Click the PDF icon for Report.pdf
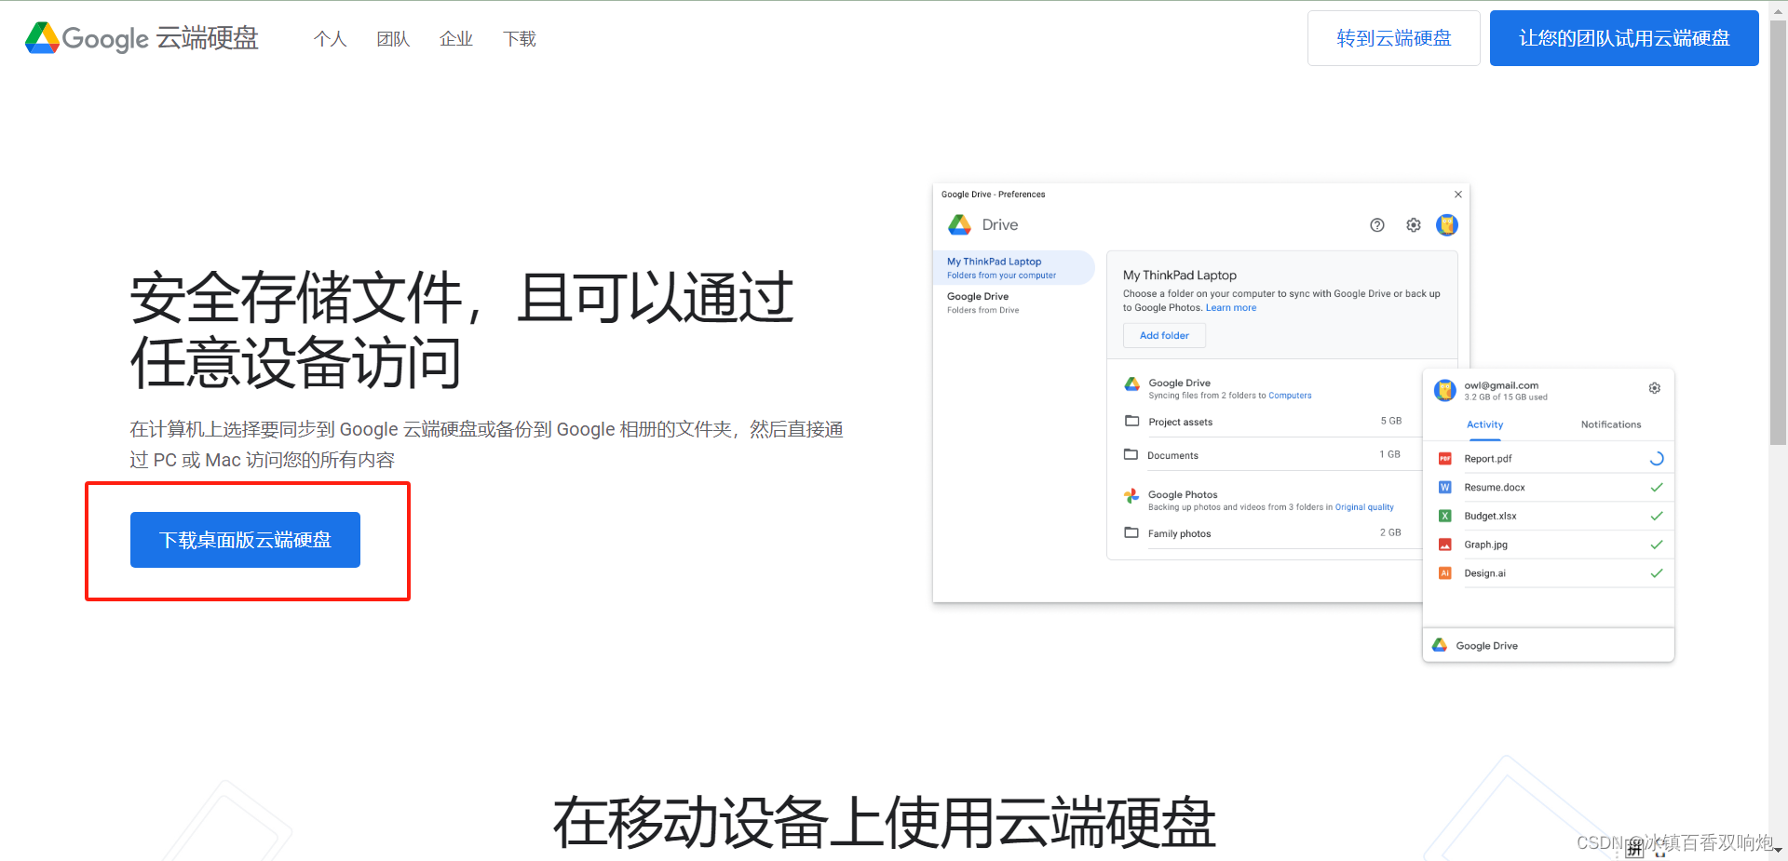Screen dimensions: 1788x861 click(1445, 459)
